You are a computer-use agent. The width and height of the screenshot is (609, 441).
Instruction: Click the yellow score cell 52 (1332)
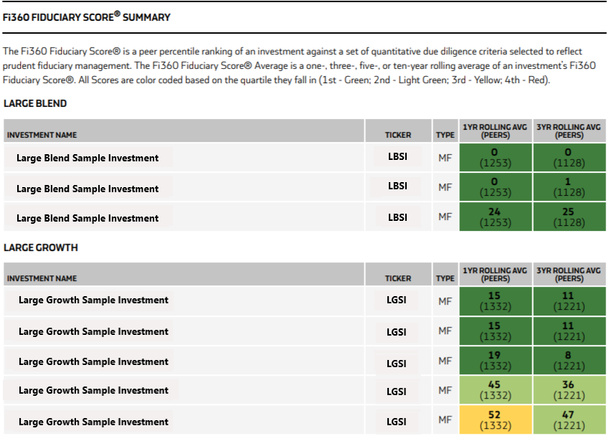pos(495,419)
